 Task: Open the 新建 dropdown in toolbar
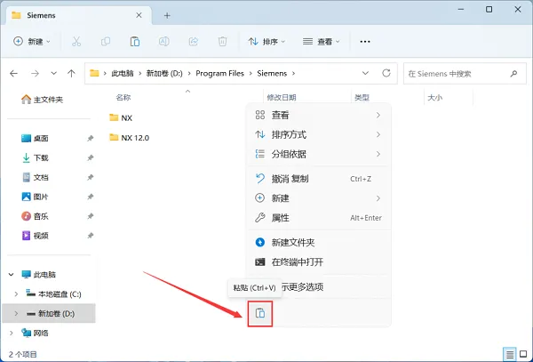click(32, 42)
